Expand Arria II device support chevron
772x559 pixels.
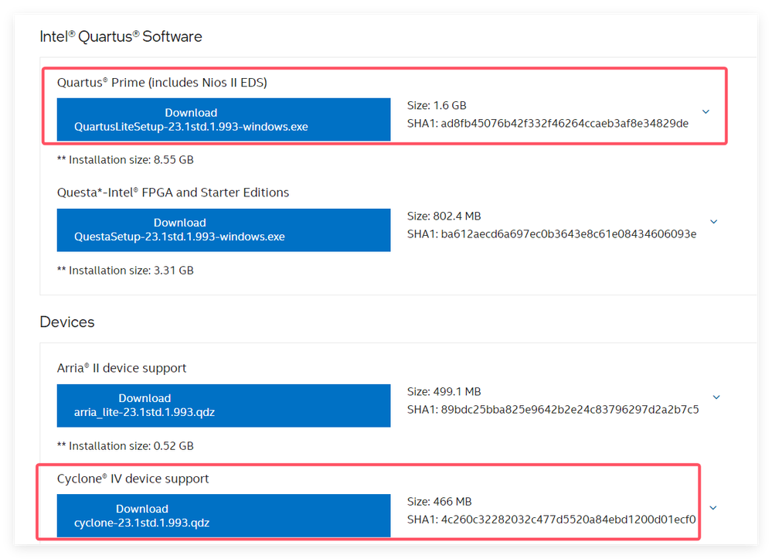pyautogui.click(x=716, y=397)
